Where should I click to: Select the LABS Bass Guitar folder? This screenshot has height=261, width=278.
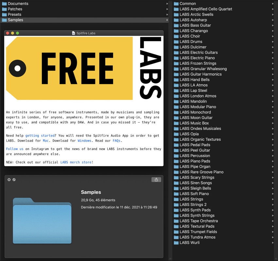pos(224,25)
